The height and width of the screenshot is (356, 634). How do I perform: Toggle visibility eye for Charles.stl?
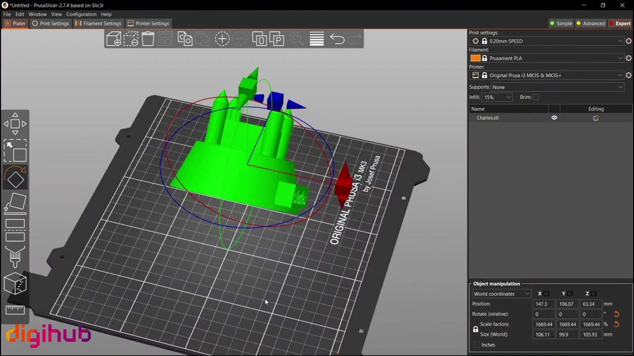tap(554, 118)
